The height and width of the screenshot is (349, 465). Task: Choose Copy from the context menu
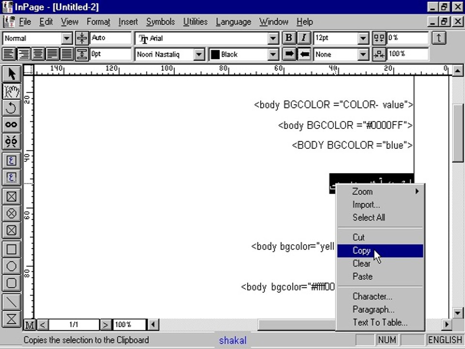380,251
